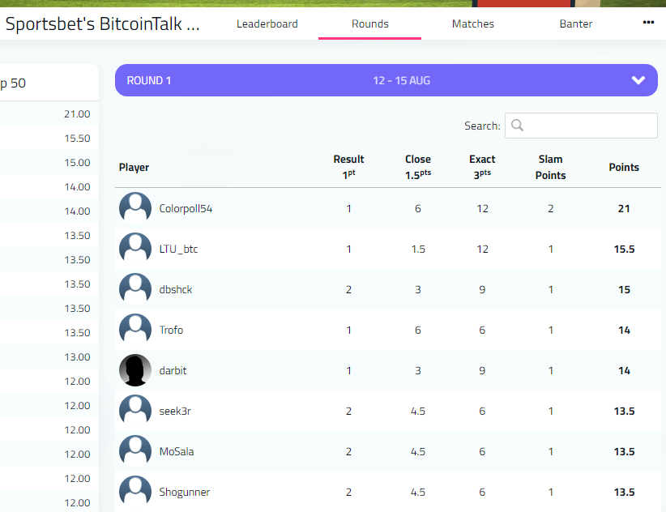Click the search input field

[581, 126]
